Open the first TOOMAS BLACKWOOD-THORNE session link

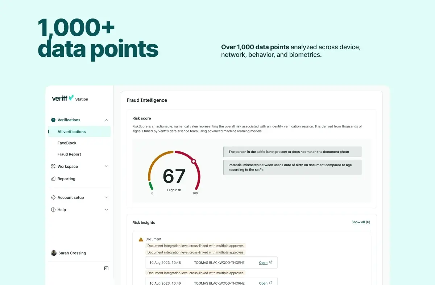[x=266, y=263]
